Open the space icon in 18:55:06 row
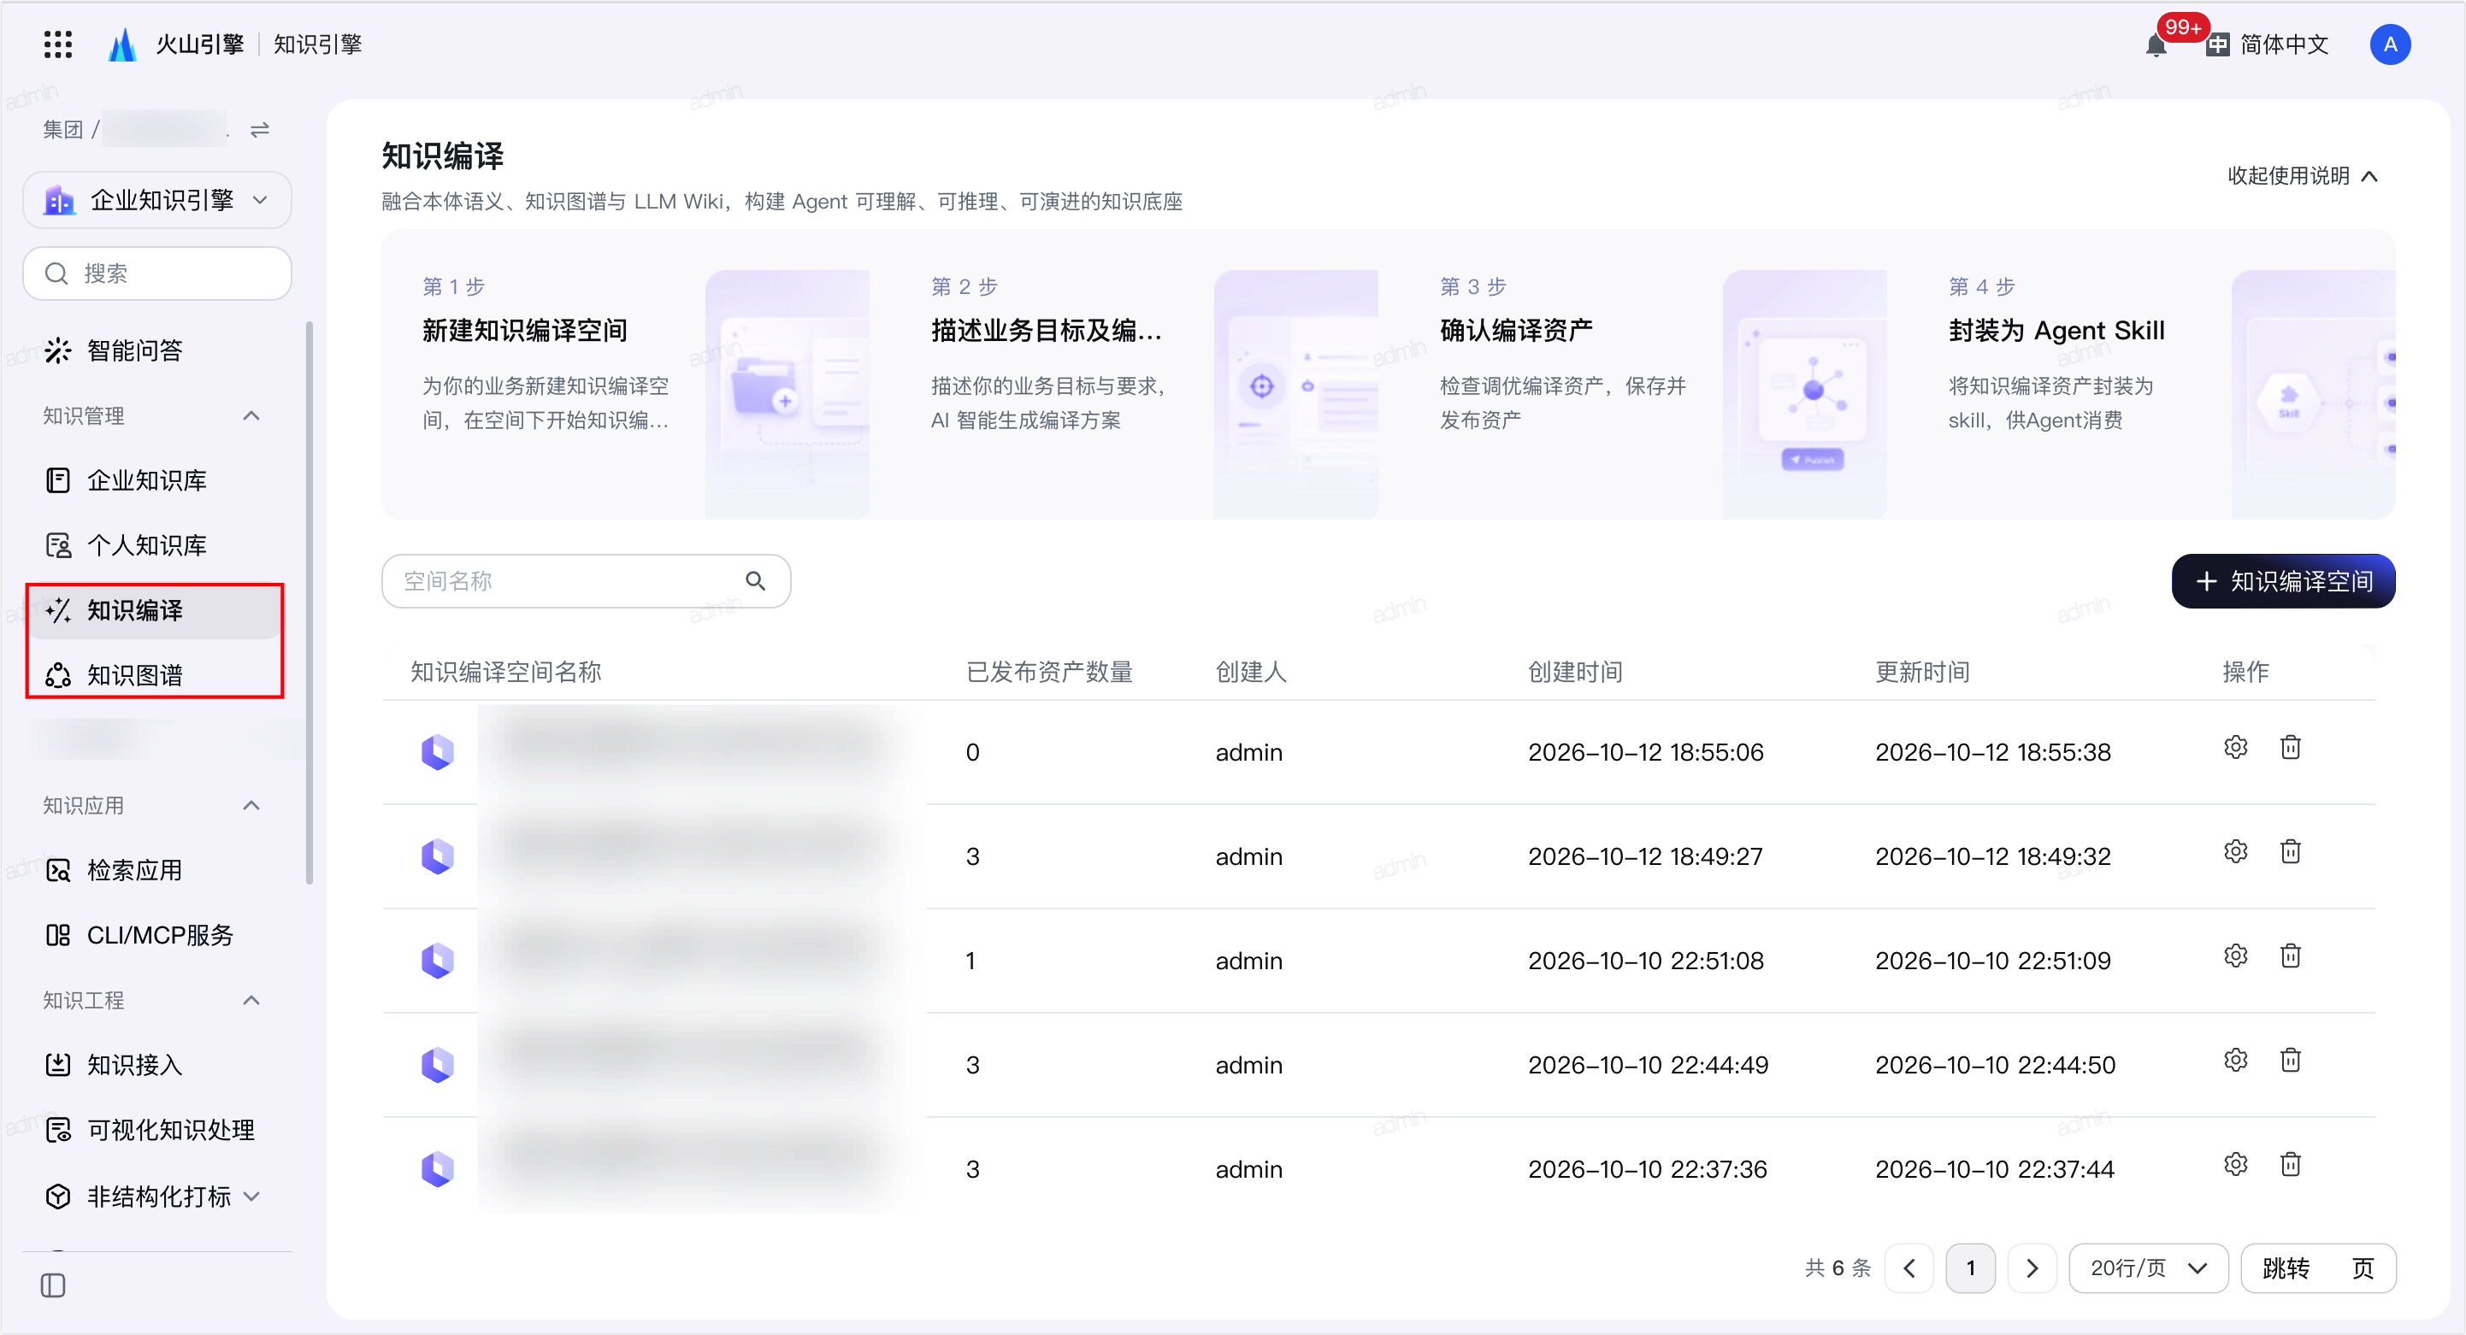Viewport: 2466px width, 1335px height. [438, 752]
